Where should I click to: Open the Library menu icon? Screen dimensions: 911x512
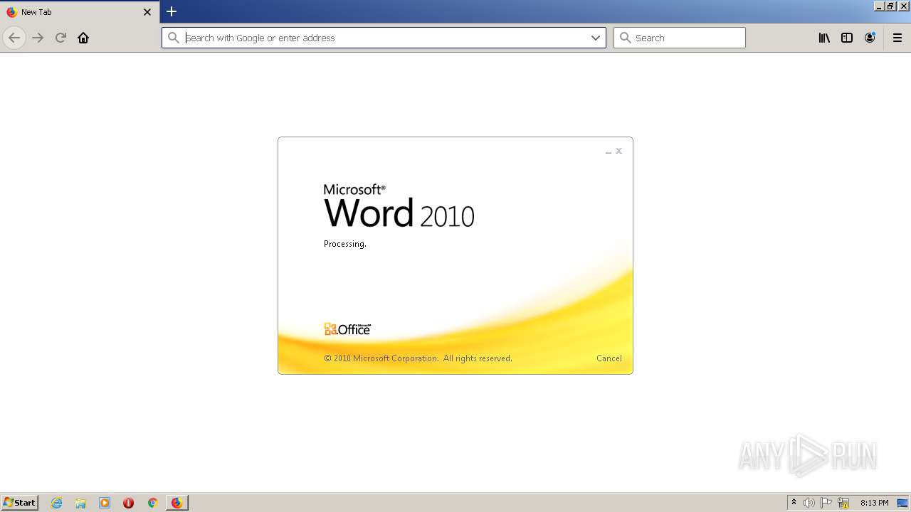pyautogui.click(x=824, y=38)
